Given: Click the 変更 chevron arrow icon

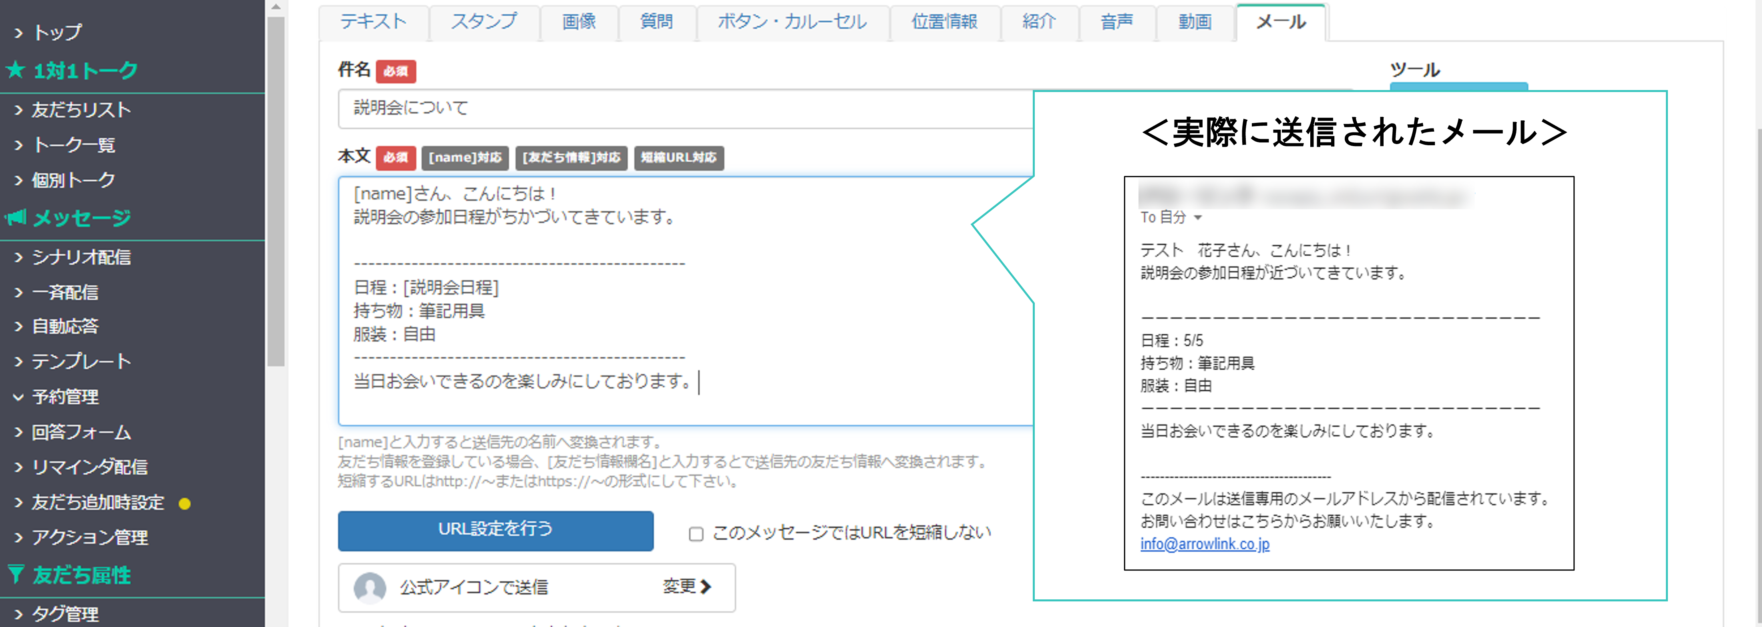Looking at the screenshot, I should (x=706, y=587).
